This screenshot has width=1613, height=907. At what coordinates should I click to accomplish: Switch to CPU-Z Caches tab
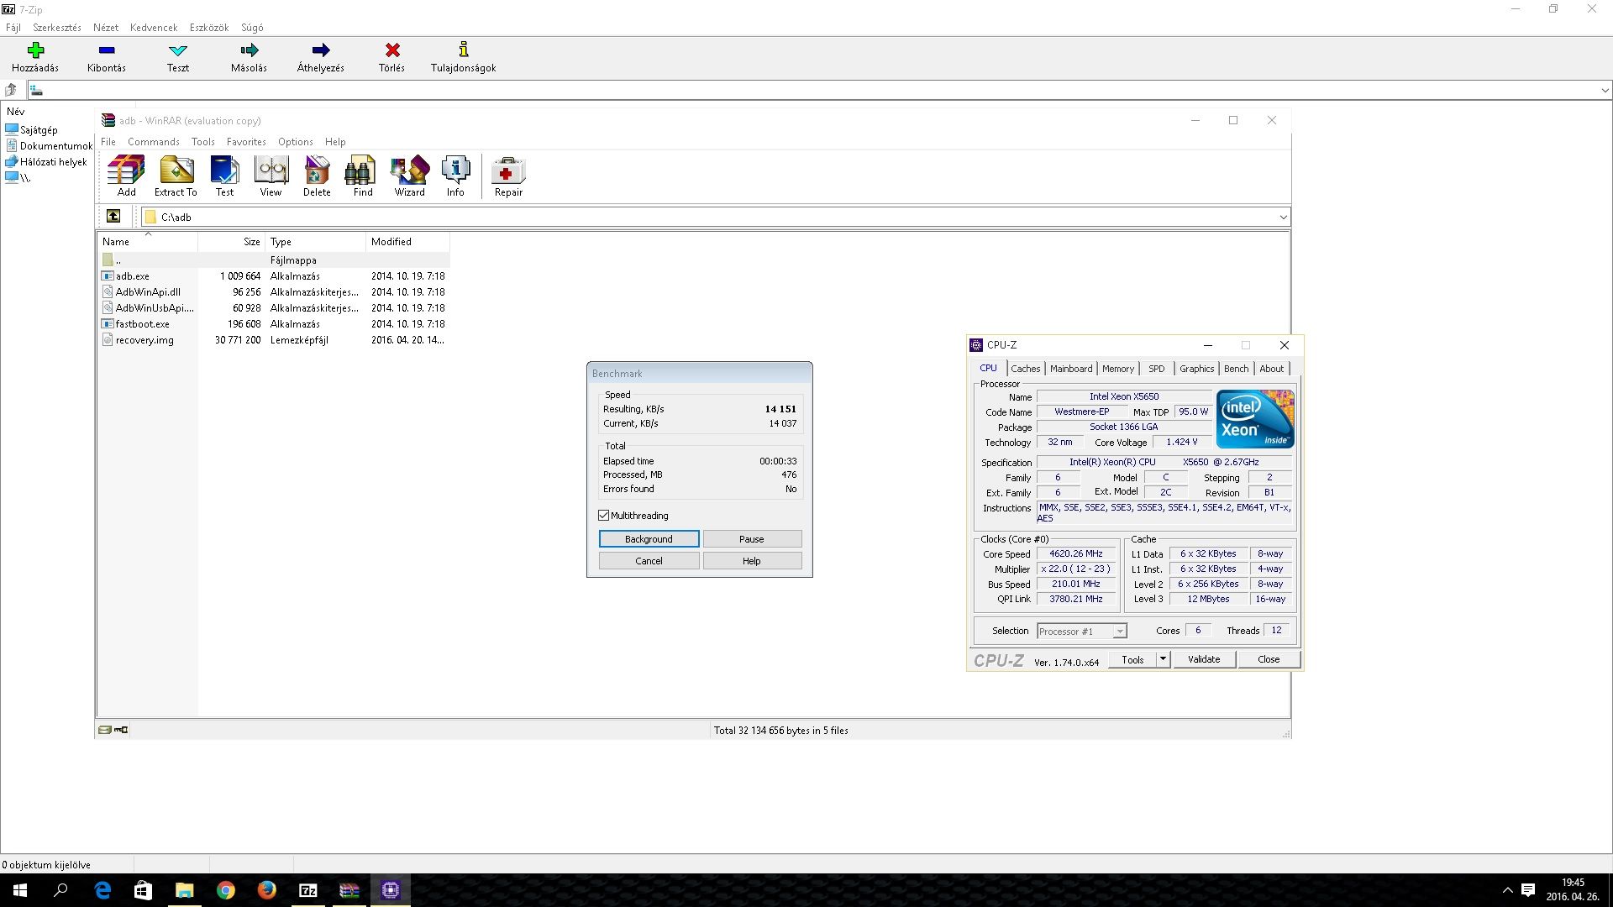tap(1025, 369)
